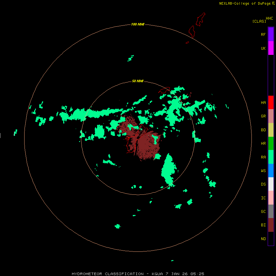Click the HA red legend swatch
The image size is (276, 276).
click(x=271, y=102)
